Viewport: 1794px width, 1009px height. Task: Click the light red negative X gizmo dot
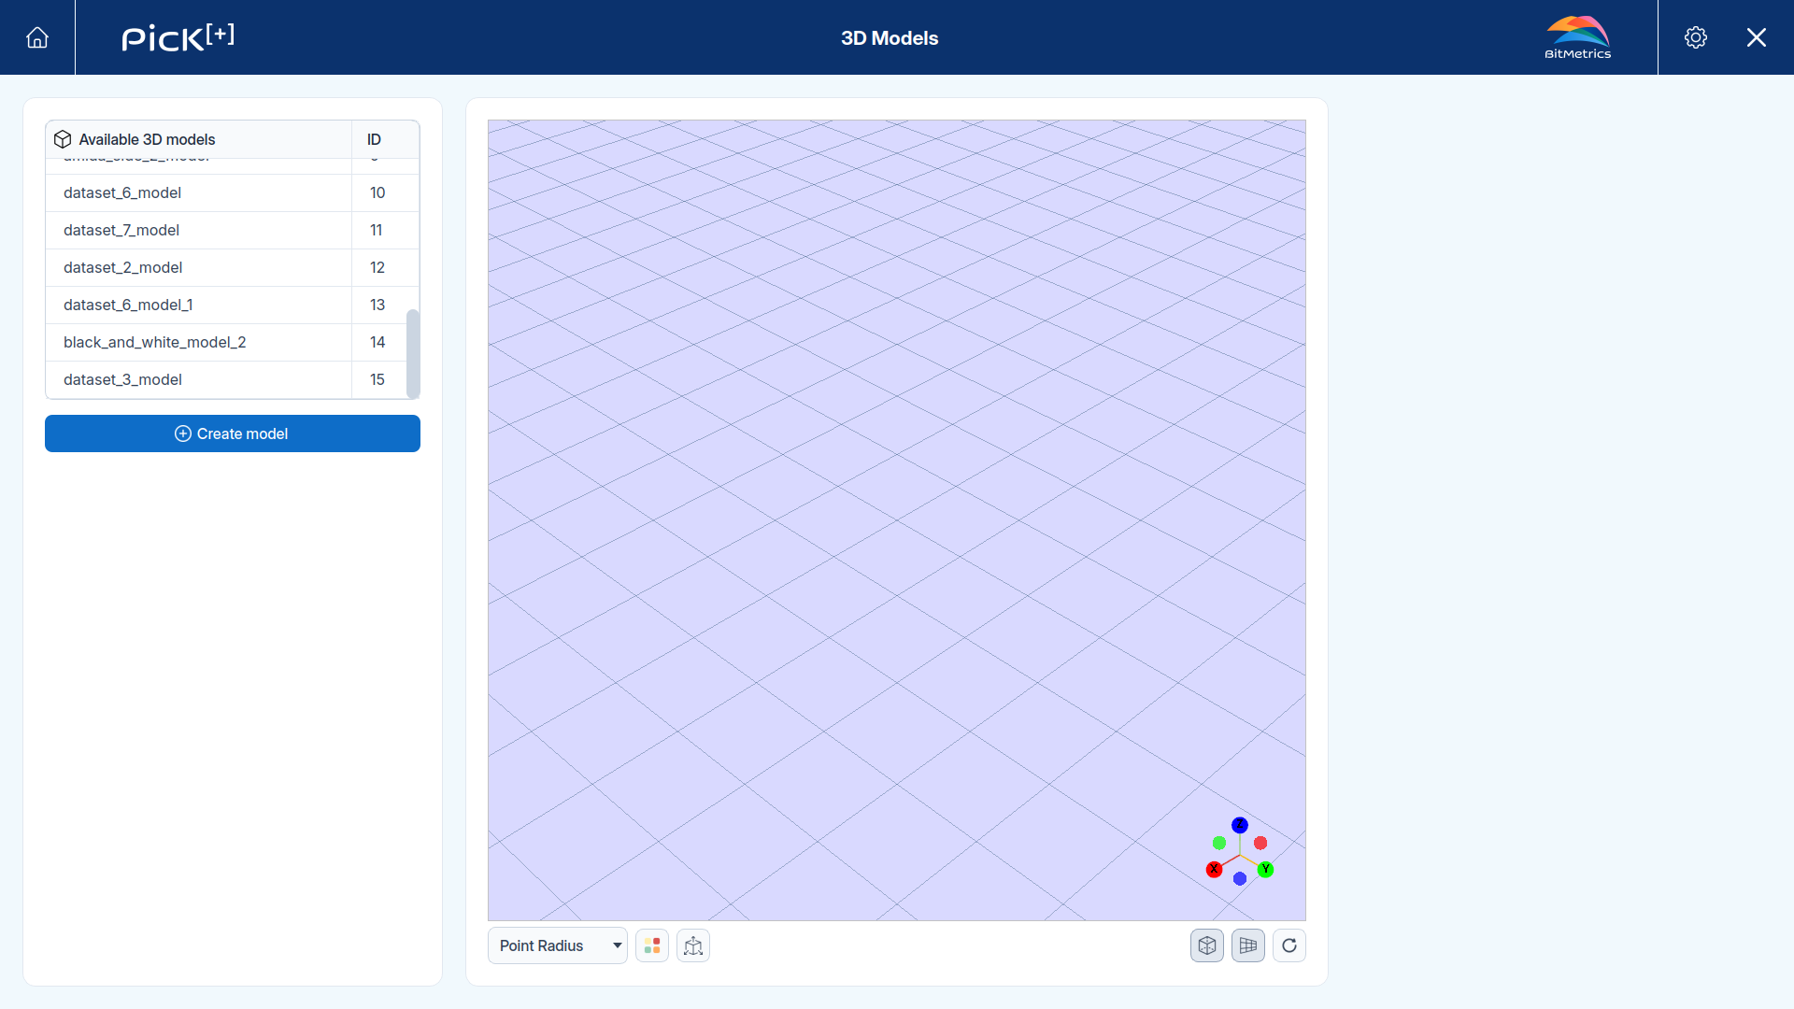point(1260,843)
